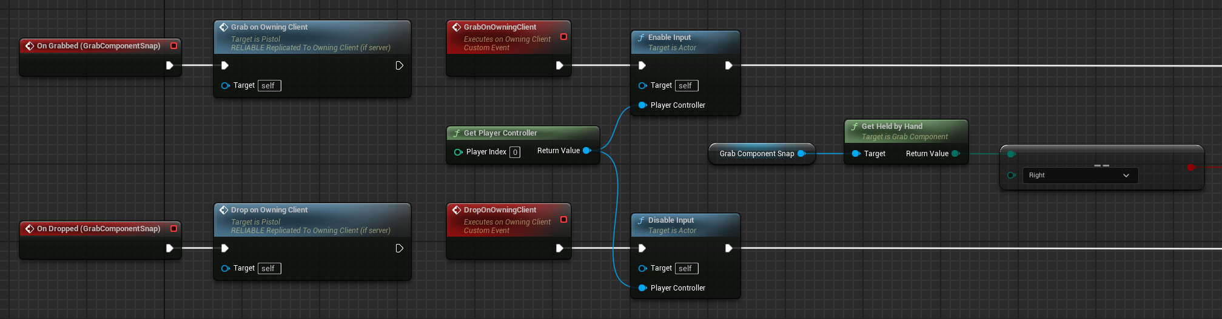
Task: Click the On Dropped (GrabComponentSnap) event title
Action: point(98,229)
